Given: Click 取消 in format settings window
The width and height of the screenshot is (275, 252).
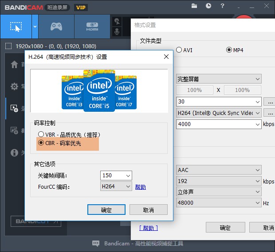Looking at the screenshot, I should [263, 227].
